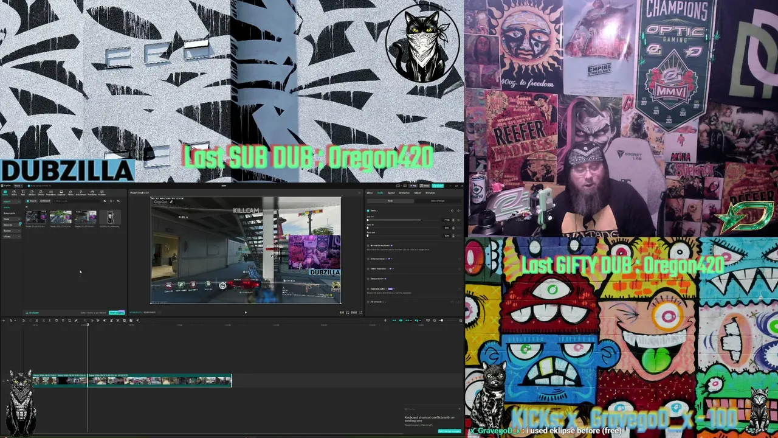The height and width of the screenshot is (438, 778).
Task: Enable Reduce noise checkbox
Action: [x=368, y=279]
